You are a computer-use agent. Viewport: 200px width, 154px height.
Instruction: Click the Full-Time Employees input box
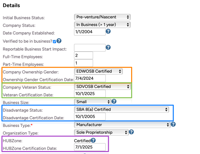pyautogui.click(x=83, y=55)
